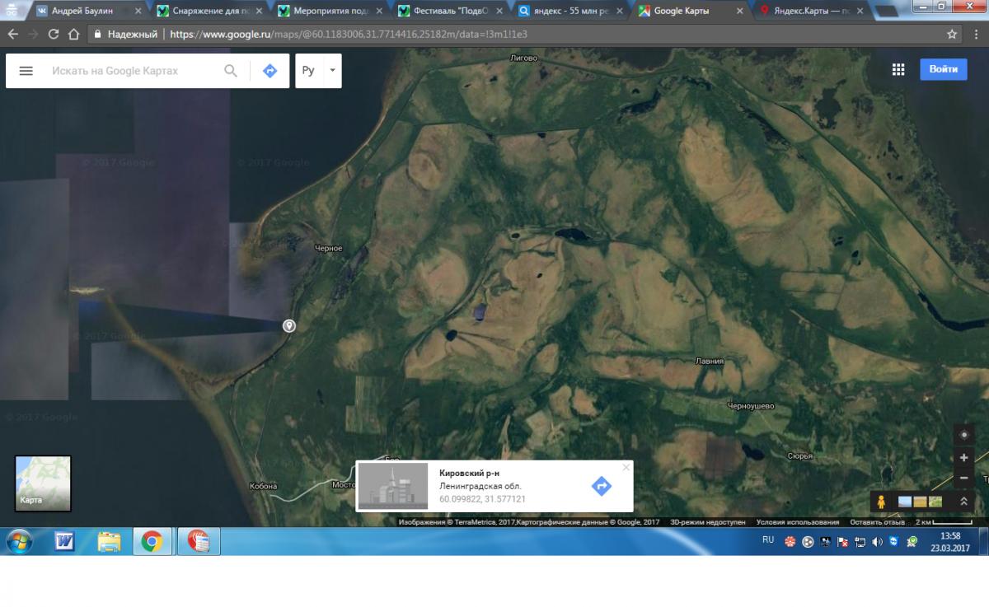
Task: Open the Условия использования link
Action: (797, 522)
